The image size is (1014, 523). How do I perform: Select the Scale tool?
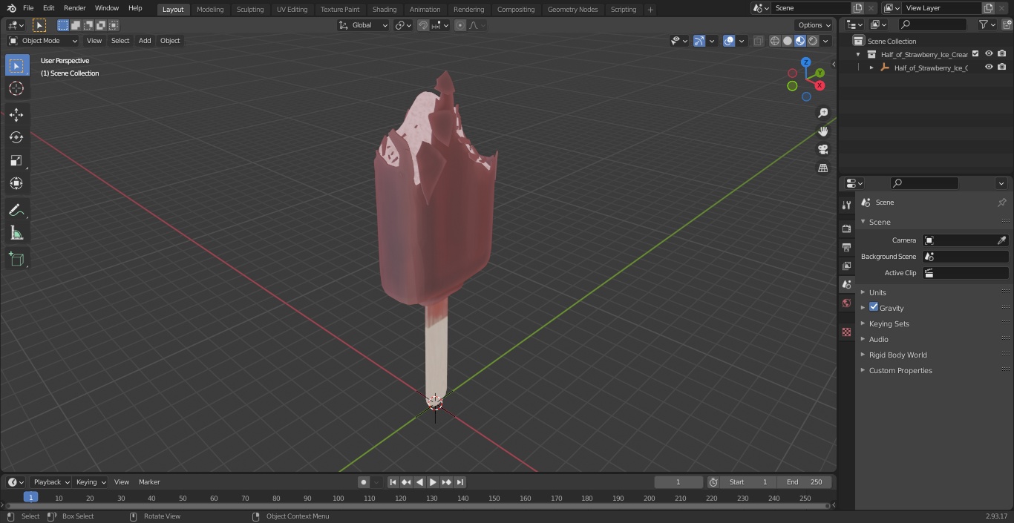(x=16, y=160)
